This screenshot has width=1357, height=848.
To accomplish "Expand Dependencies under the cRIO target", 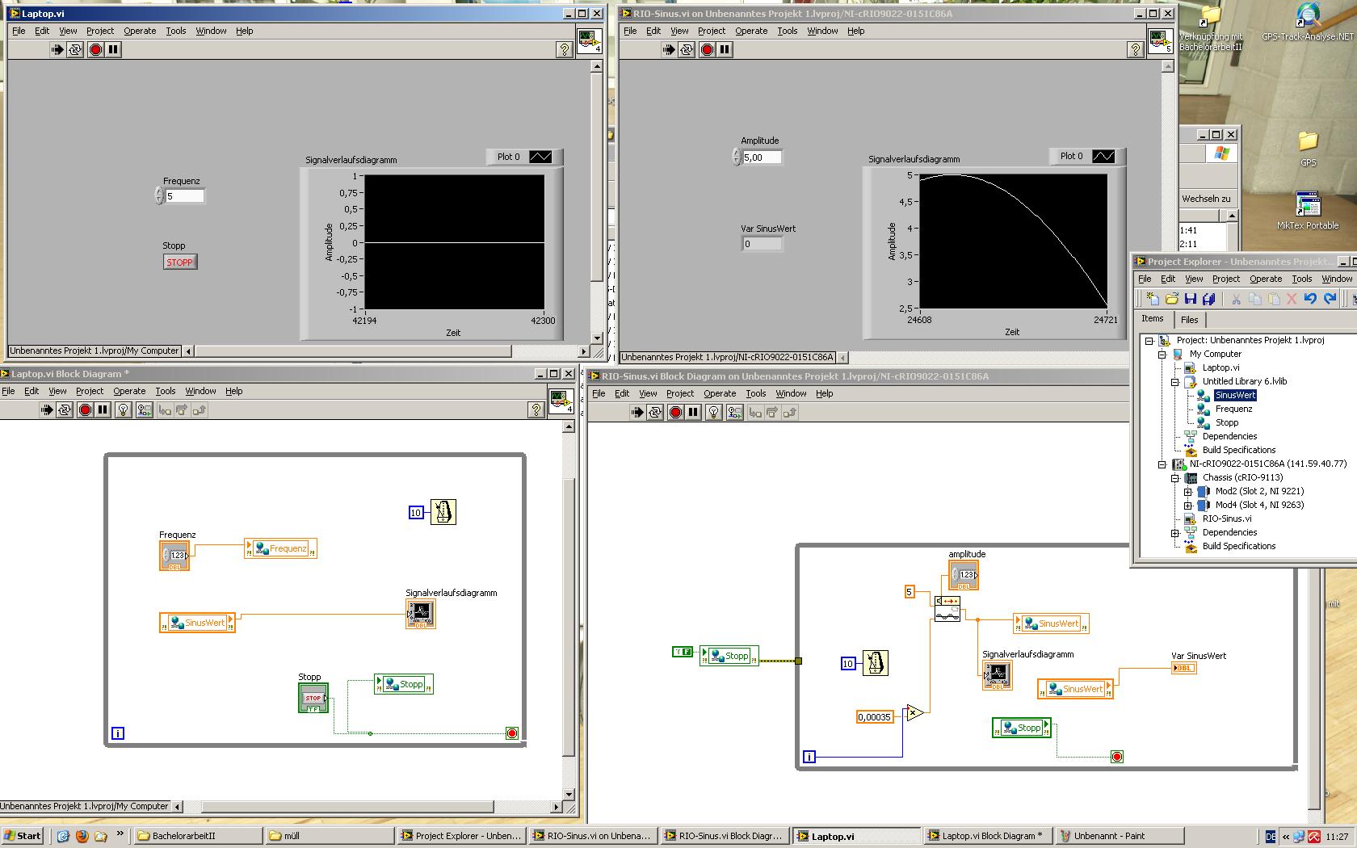I will 1175,533.
